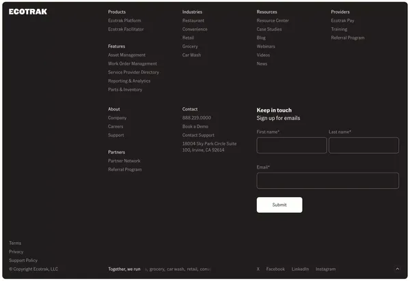
Task: Select Parts & Inventory link
Action: click(125, 89)
